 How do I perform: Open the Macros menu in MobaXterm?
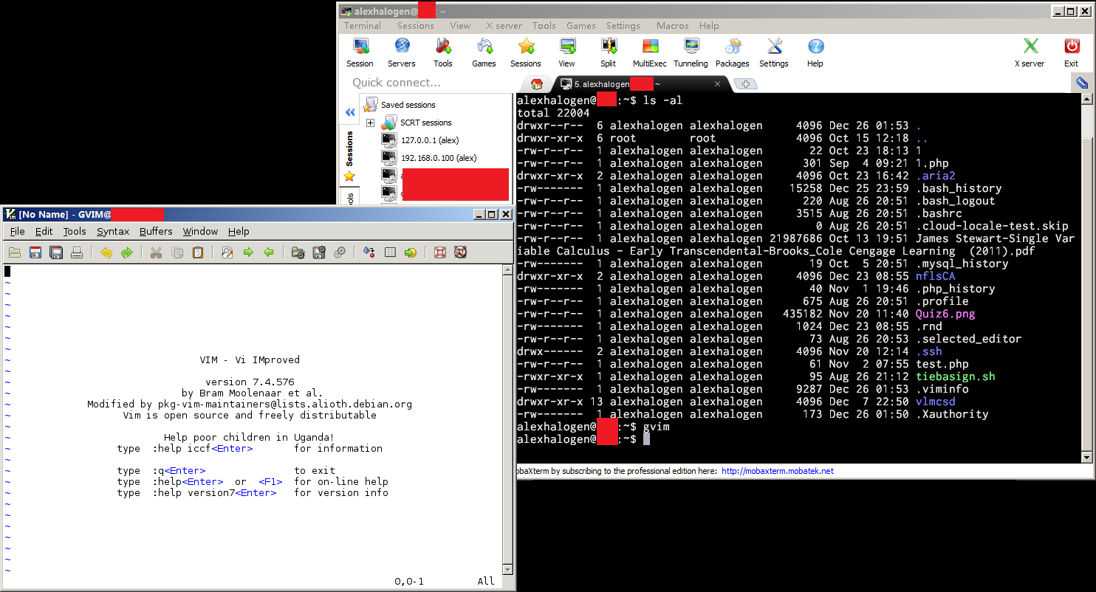coord(673,26)
